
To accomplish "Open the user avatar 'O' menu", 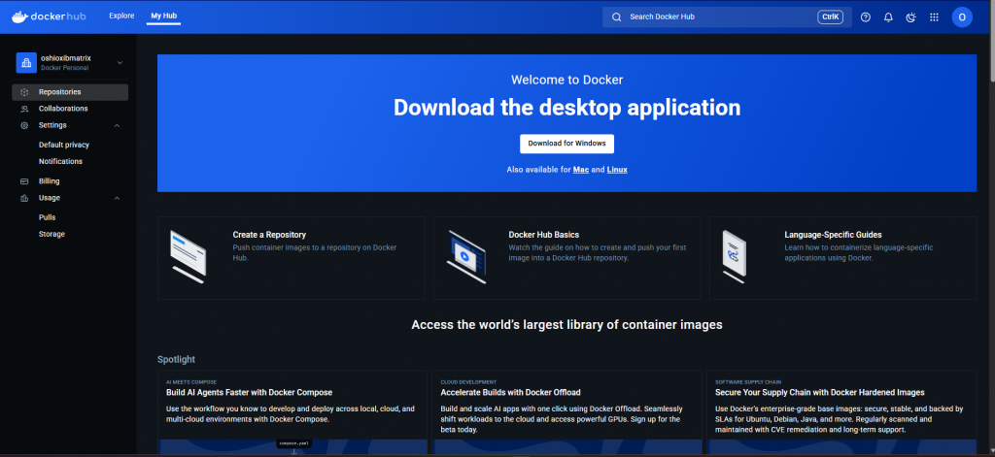I will click(x=962, y=17).
